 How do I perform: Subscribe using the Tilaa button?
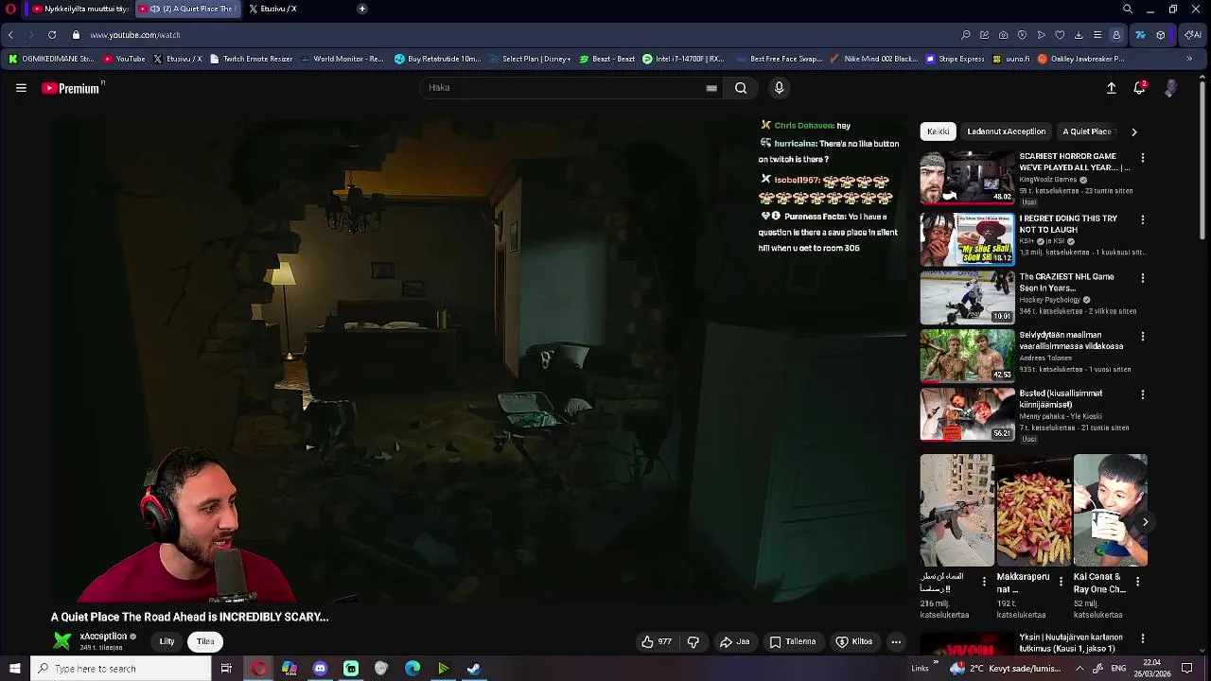(205, 641)
